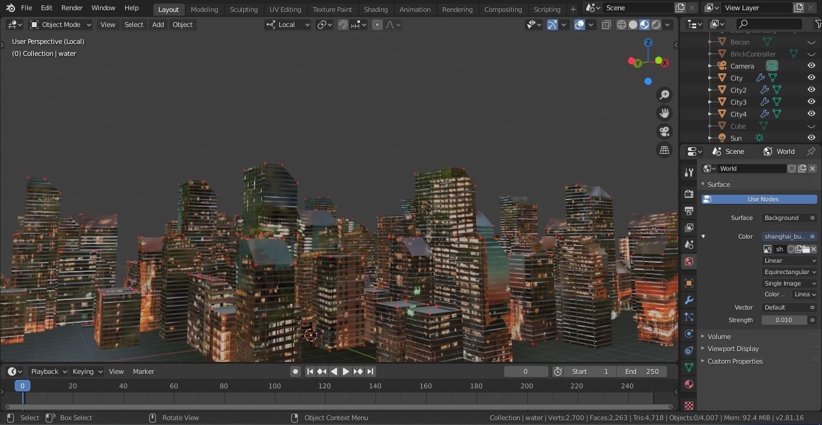Image resolution: width=822 pixels, height=425 pixels.
Task: Hide the Camera object in outliner
Action: (x=811, y=66)
